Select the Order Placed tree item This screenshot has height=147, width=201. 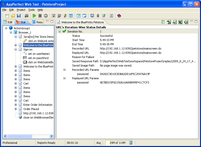[31, 109]
